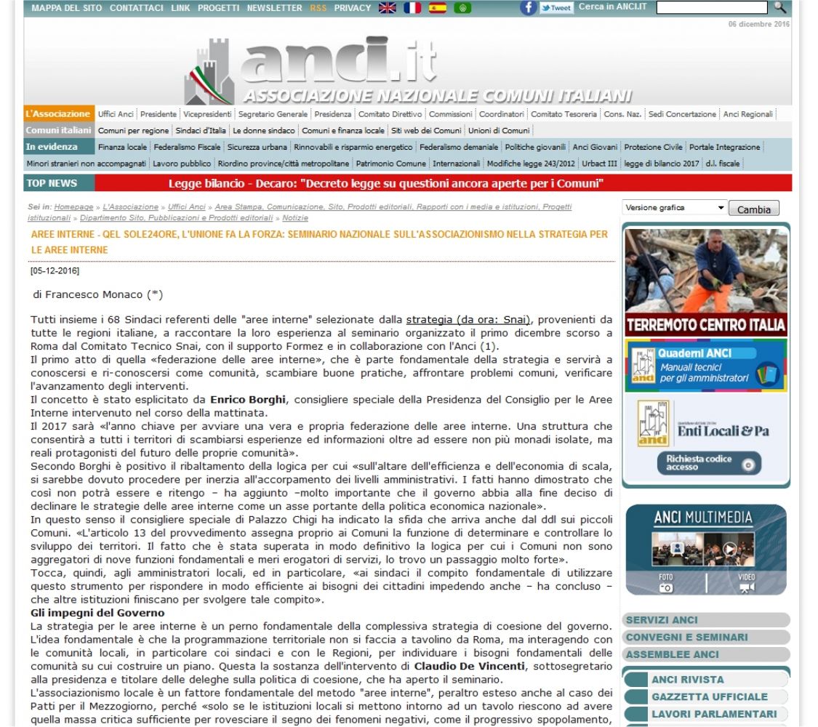Viewport: 818px width, 727px height.
Task: Open Sicurezza urbana menu item
Action: (x=257, y=147)
